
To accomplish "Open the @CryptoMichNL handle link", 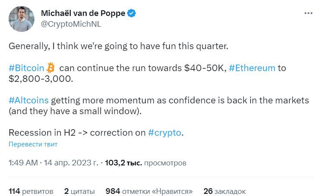I will tap(71, 24).
